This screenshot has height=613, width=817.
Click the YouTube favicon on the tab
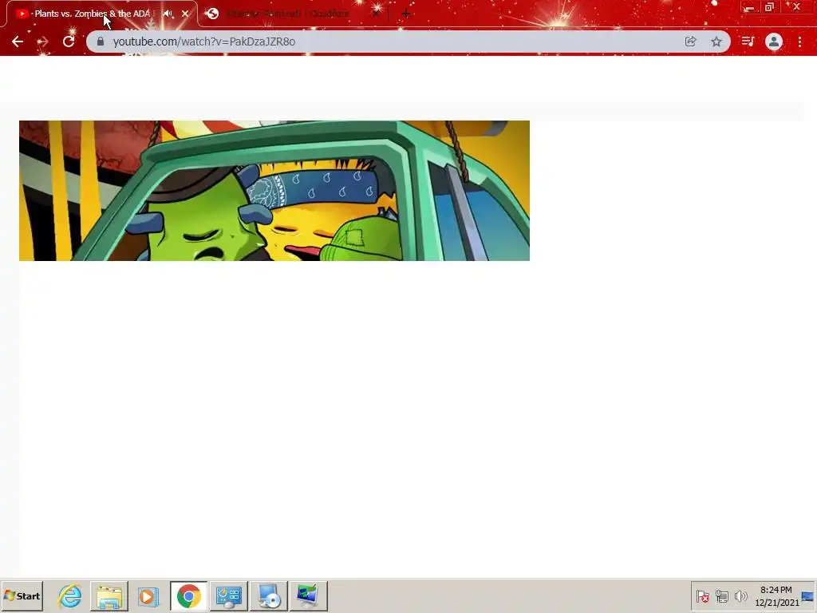[22, 14]
